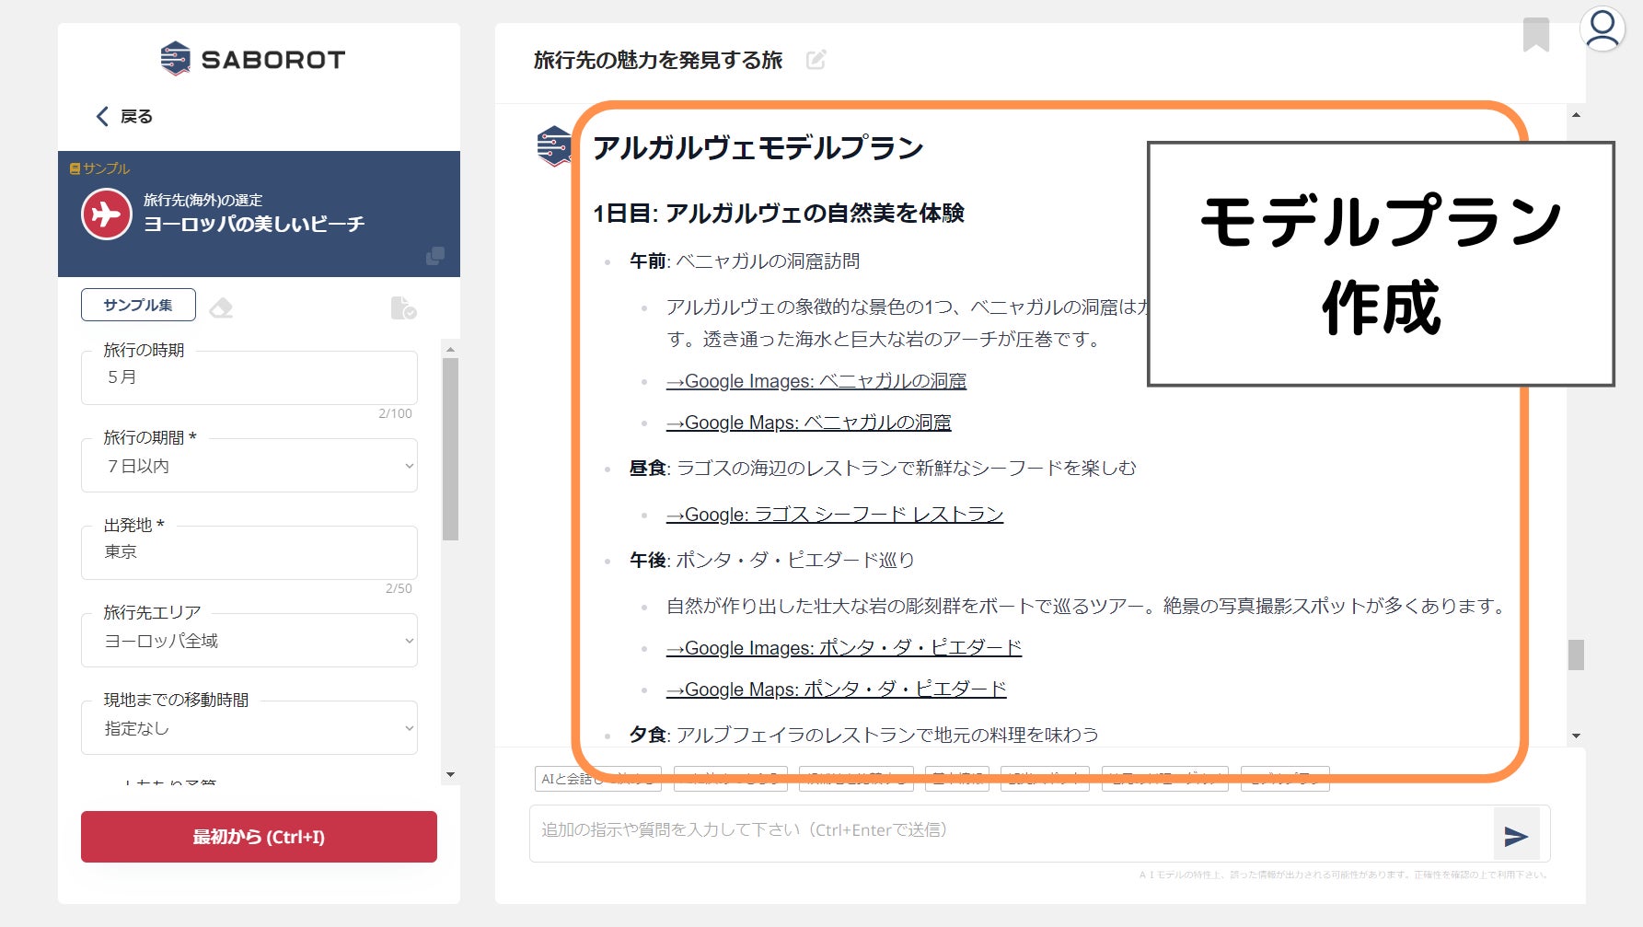Click the sample title ヨーロッパの美しいビーチ
Image resolution: width=1643 pixels, height=927 pixels.
click(254, 224)
